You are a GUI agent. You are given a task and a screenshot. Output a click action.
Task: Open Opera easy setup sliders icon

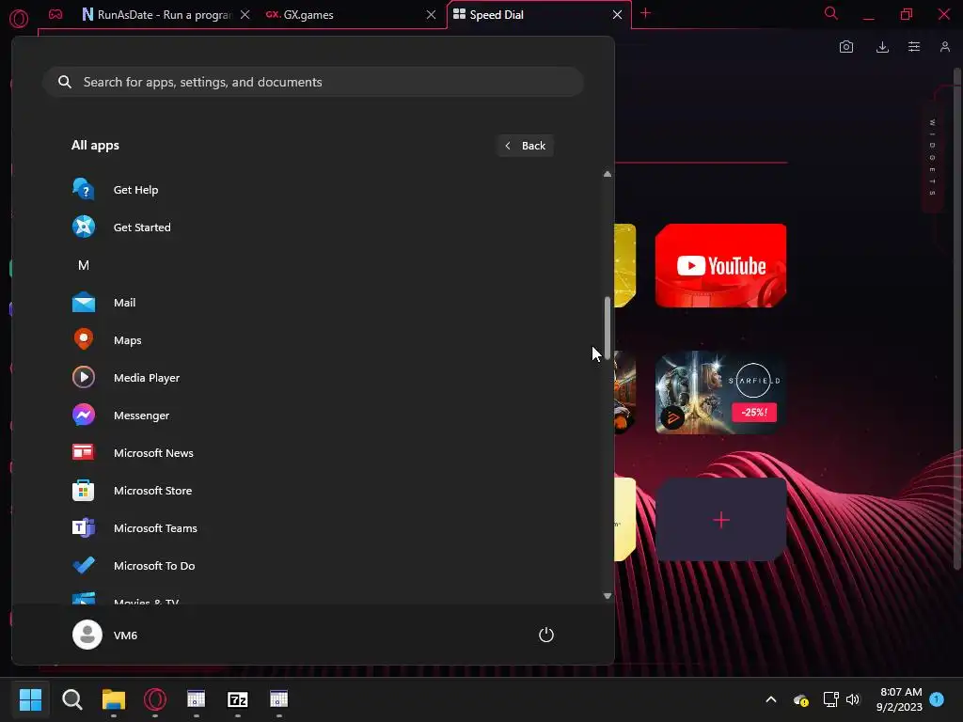914,47
